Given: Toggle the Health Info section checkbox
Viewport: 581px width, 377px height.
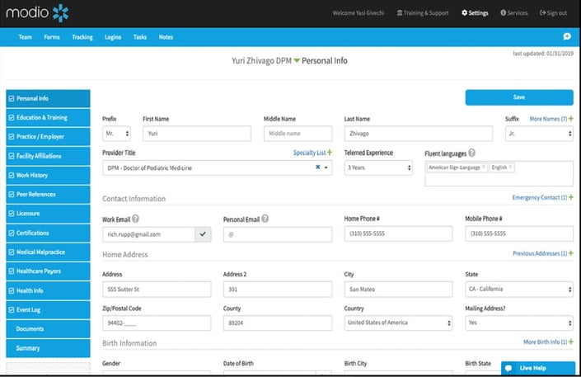Looking at the screenshot, I should (x=12, y=290).
